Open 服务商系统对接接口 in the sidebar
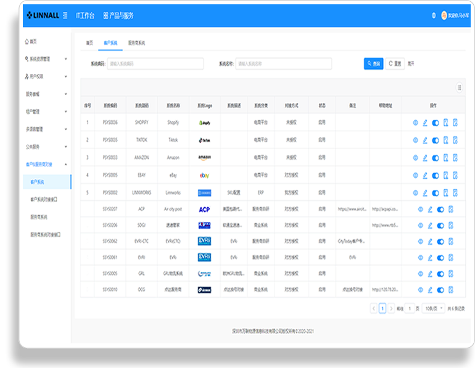This screenshot has height=368, width=475. (x=47, y=234)
